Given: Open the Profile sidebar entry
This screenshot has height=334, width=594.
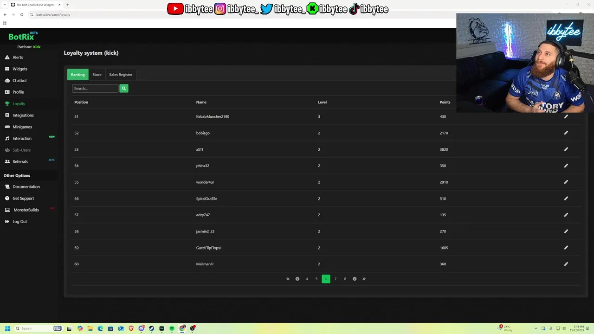Looking at the screenshot, I should (x=18, y=92).
